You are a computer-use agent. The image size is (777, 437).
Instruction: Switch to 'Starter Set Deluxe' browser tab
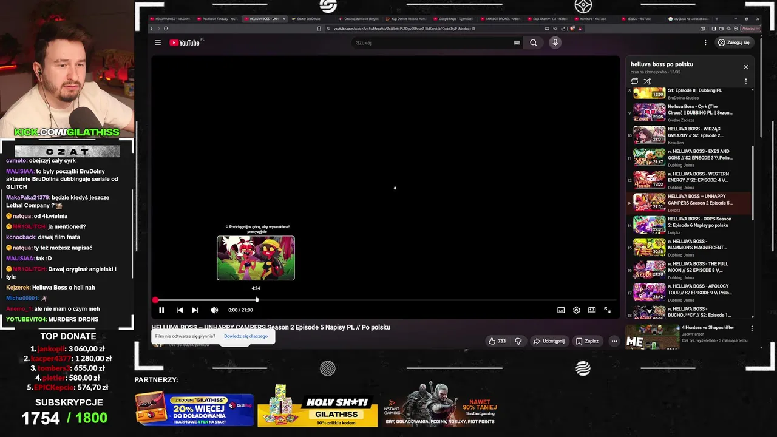[310, 19]
